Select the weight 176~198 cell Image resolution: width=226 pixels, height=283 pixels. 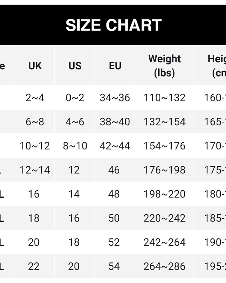point(164,170)
